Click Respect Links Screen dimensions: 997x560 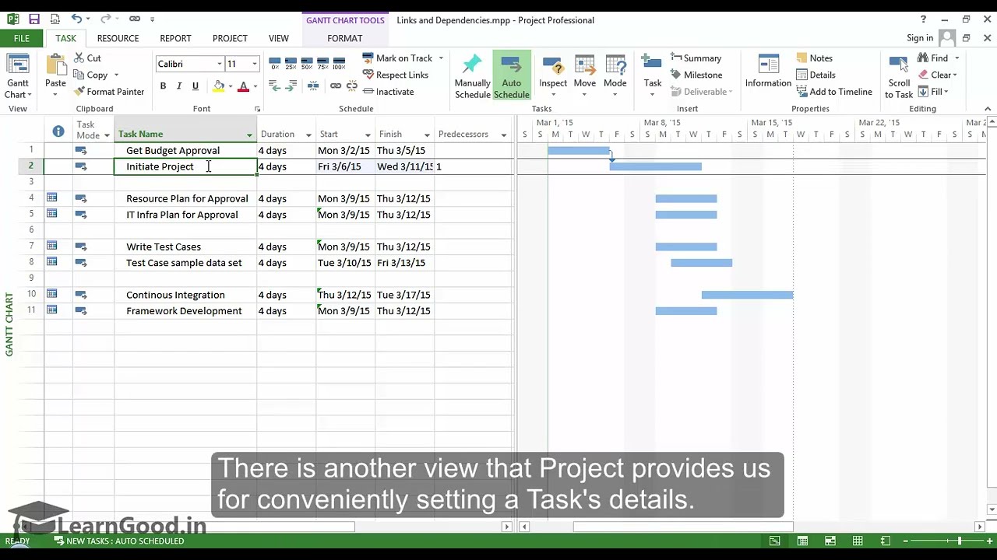[x=395, y=75]
